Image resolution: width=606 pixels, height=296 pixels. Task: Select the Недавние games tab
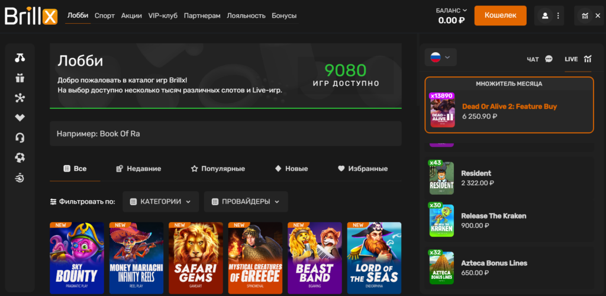tap(138, 169)
